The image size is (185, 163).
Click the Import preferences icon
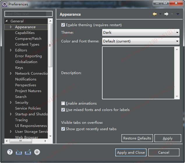tap(19, 152)
